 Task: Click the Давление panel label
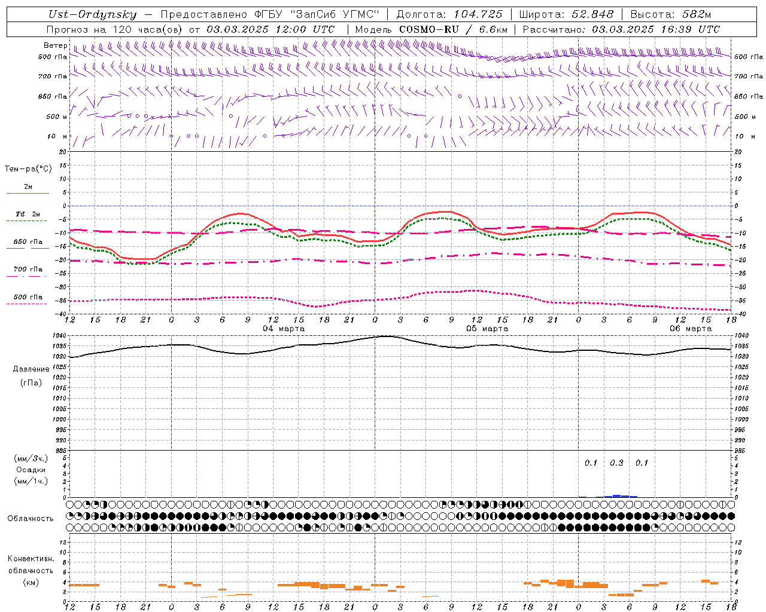click(x=31, y=369)
